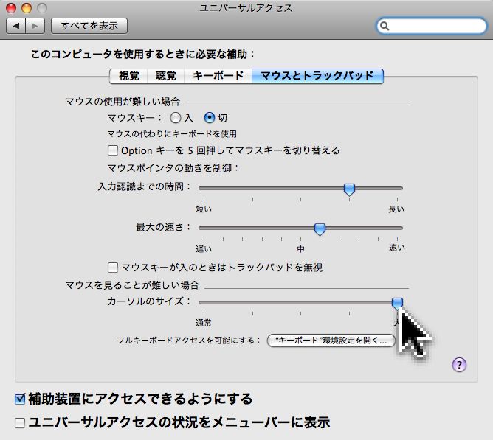Image resolution: width=493 pixels, height=440 pixels.
Task: Enable ユニバーサルアクセスの状況をメニューバーに表示 checkbox
Action: click(21, 423)
